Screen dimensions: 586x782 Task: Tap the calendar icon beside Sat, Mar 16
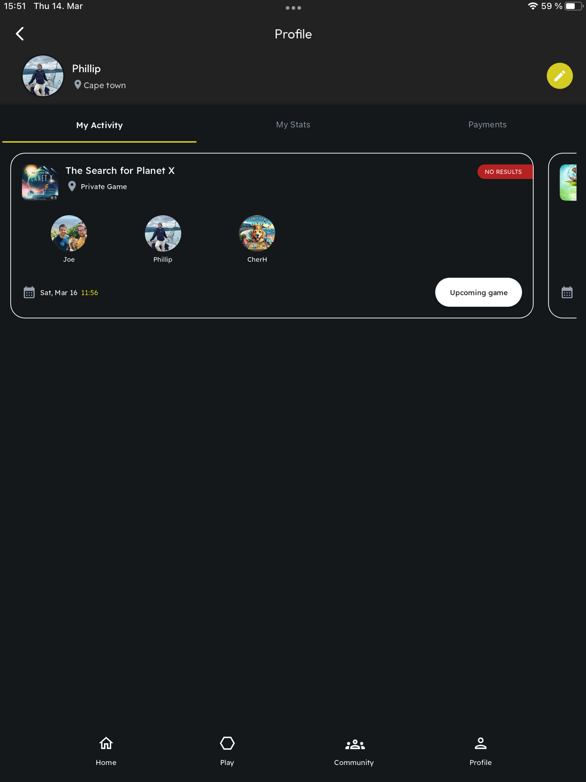[29, 292]
